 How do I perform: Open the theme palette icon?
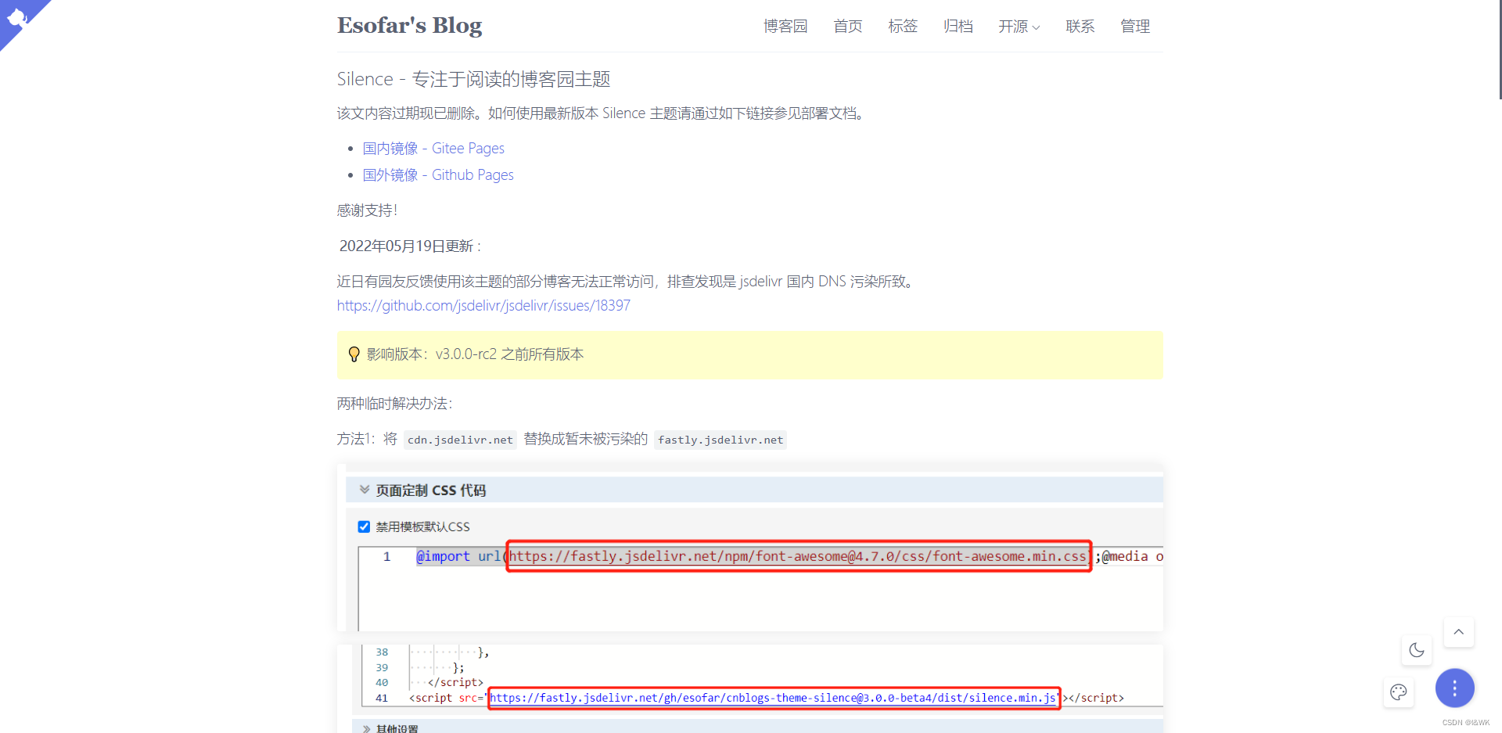pos(1399,692)
